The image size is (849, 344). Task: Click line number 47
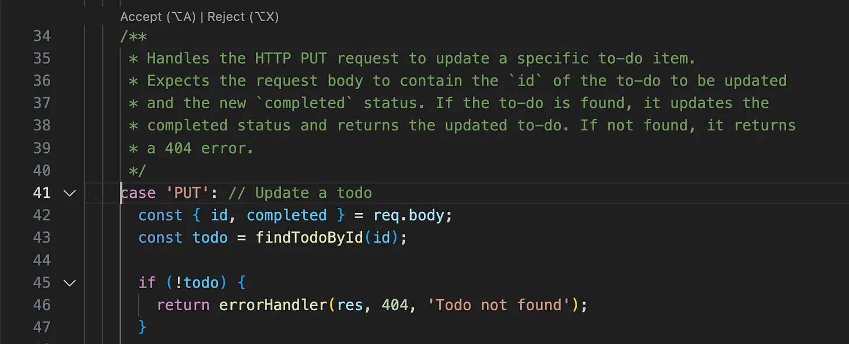click(x=41, y=327)
